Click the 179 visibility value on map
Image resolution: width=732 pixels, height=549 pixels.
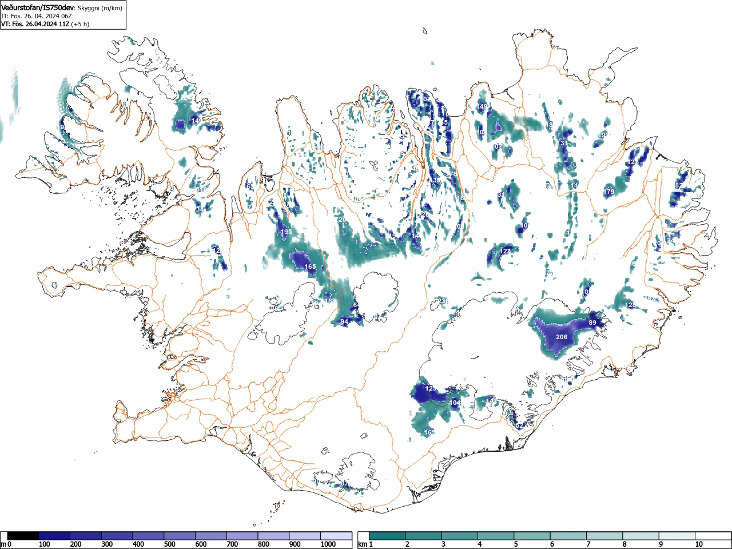coord(609,192)
